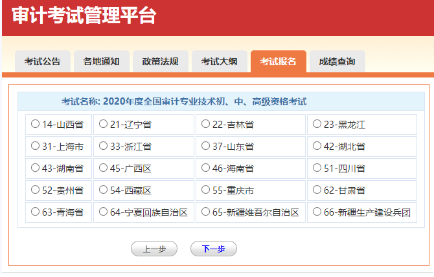Pick the 33-浙江省 radio button
Viewport: 434px width, 277px height.
click(x=103, y=146)
